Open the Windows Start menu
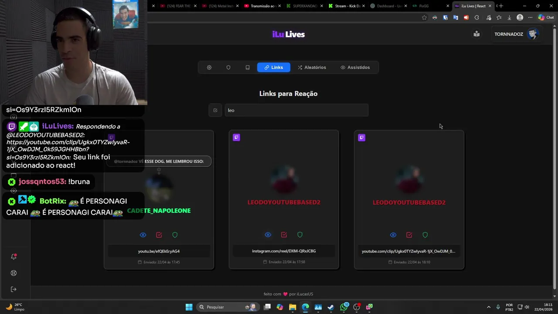 coord(189,307)
